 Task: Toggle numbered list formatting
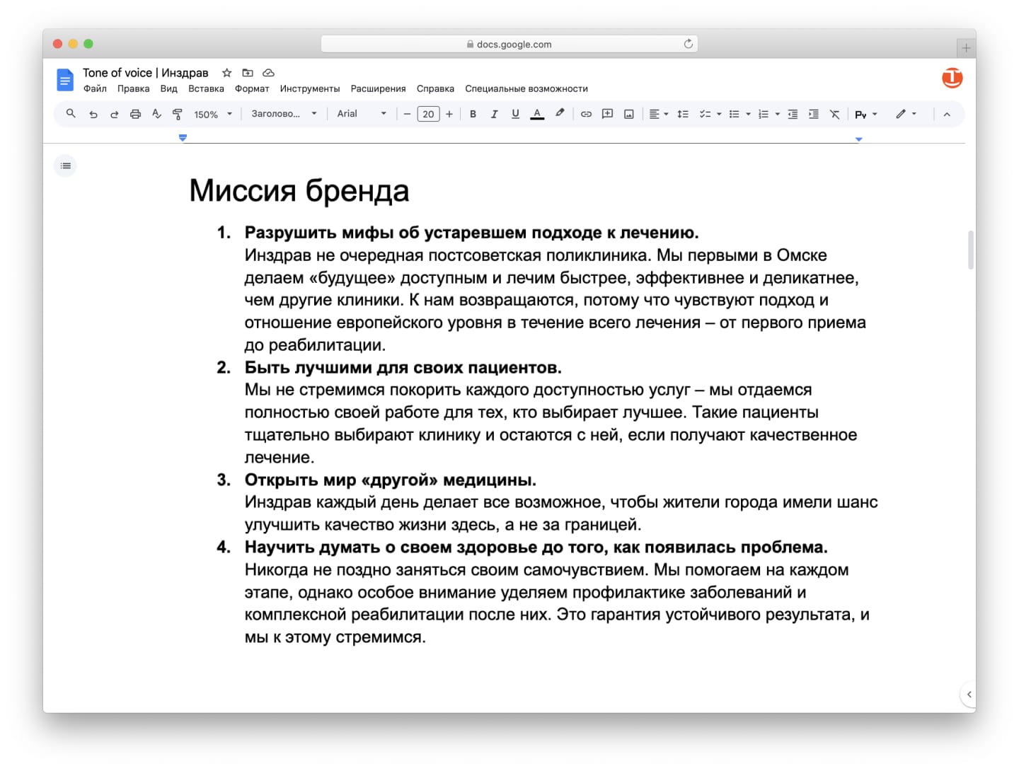pyautogui.click(x=764, y=114)
